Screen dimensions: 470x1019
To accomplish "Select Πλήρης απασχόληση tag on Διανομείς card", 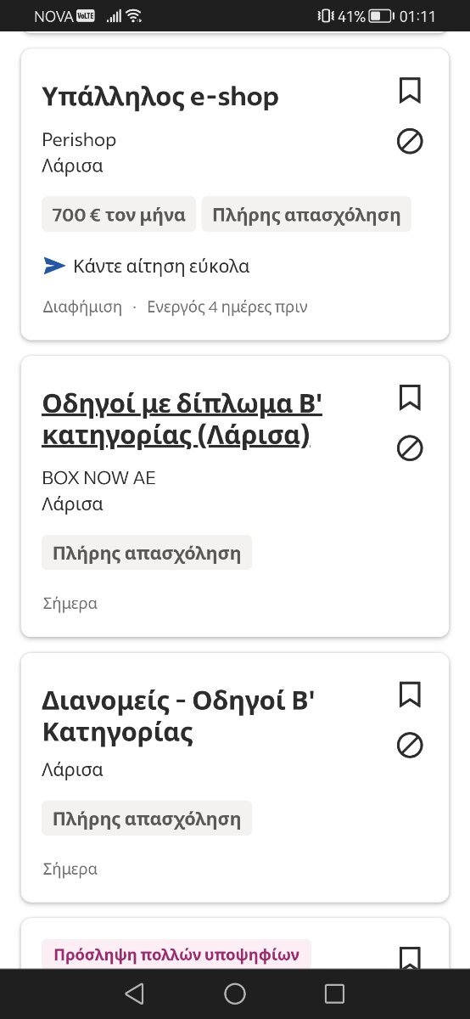I will [x=147, y=819].
